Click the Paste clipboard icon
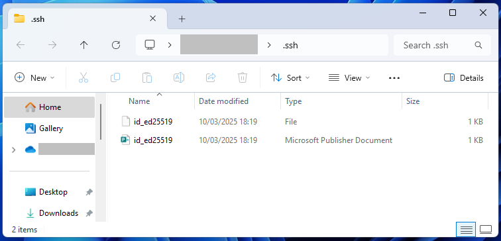Image resolution: width=501 pixels, height=241 pixels. (x=147, y=78)
